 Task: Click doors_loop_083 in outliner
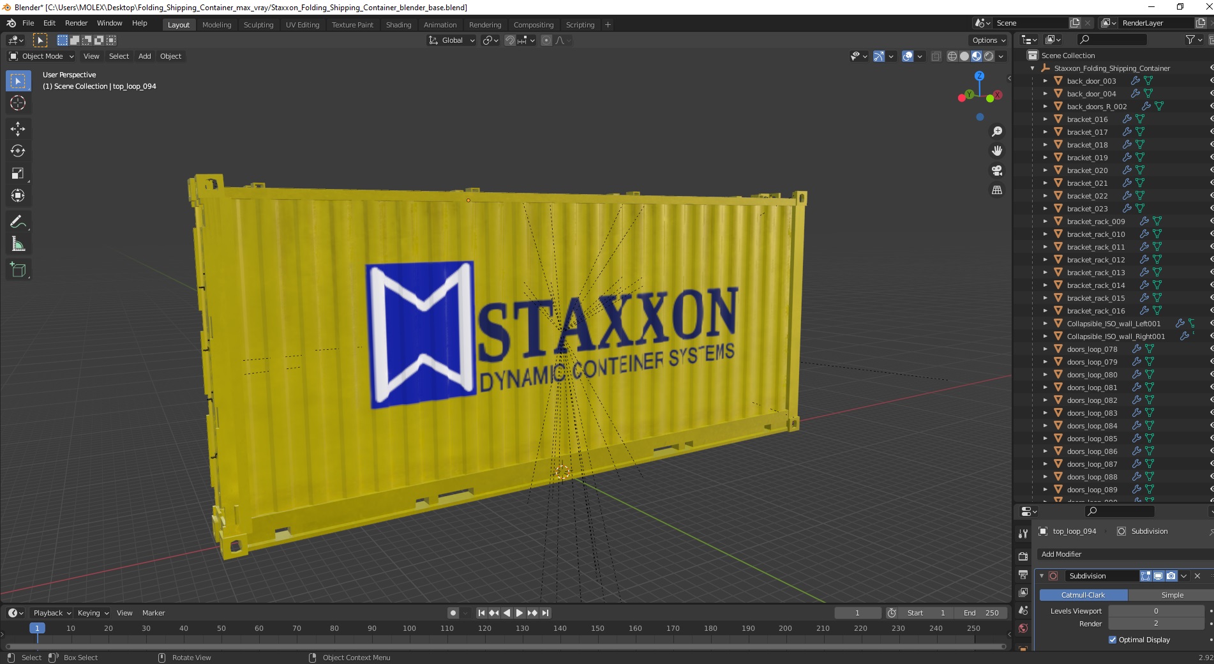pyautogui.click(x=1092, y=413)
